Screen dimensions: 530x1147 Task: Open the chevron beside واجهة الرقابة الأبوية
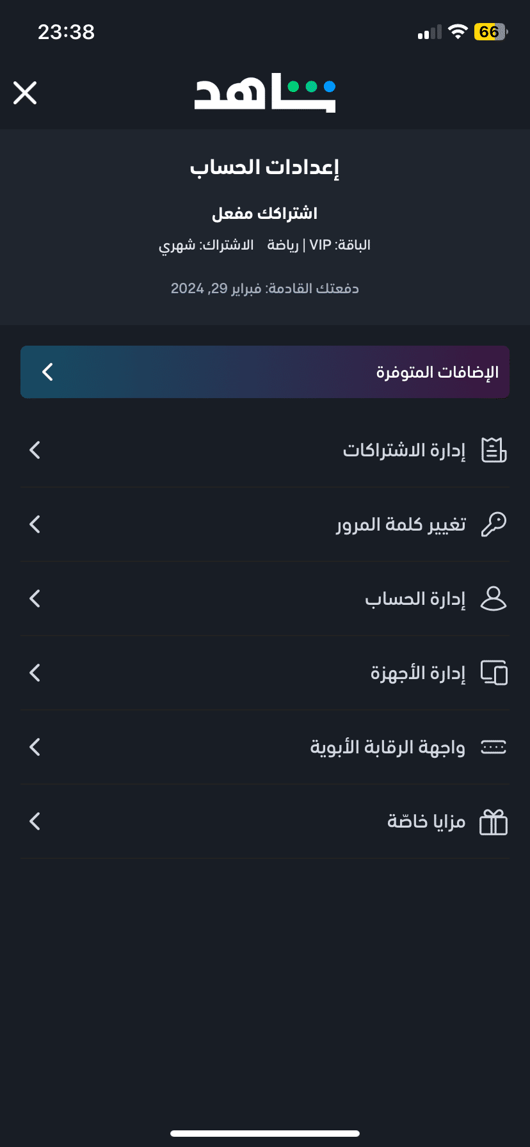(x=35, y=747)
